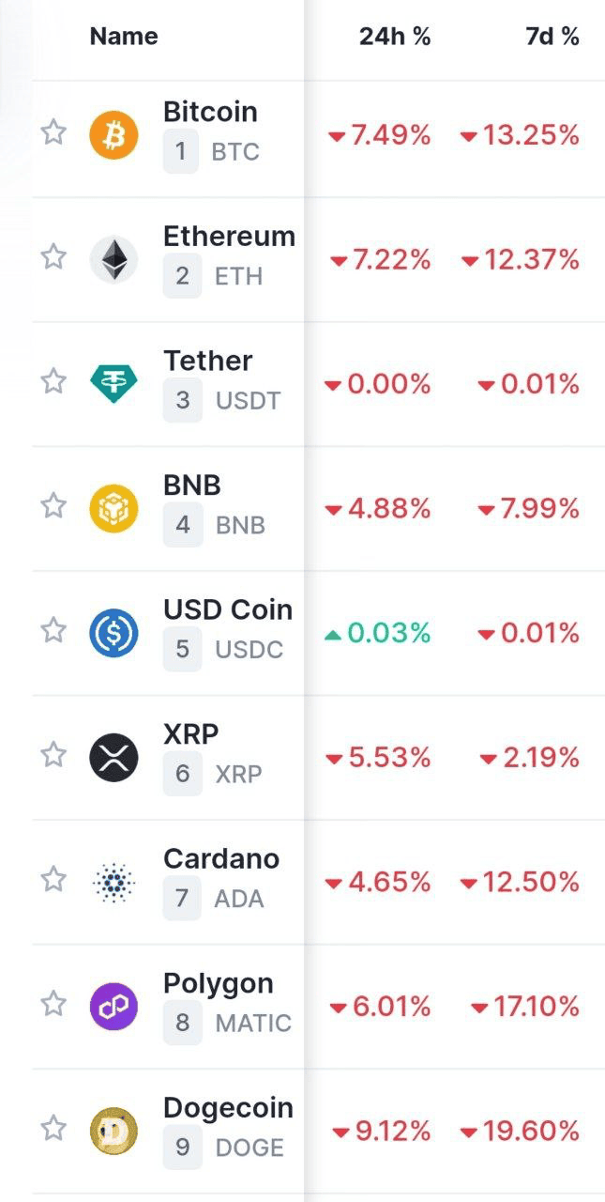Click the XRP logo icon
This screenshot has height=1202, width=605.
tap(113, 757)
